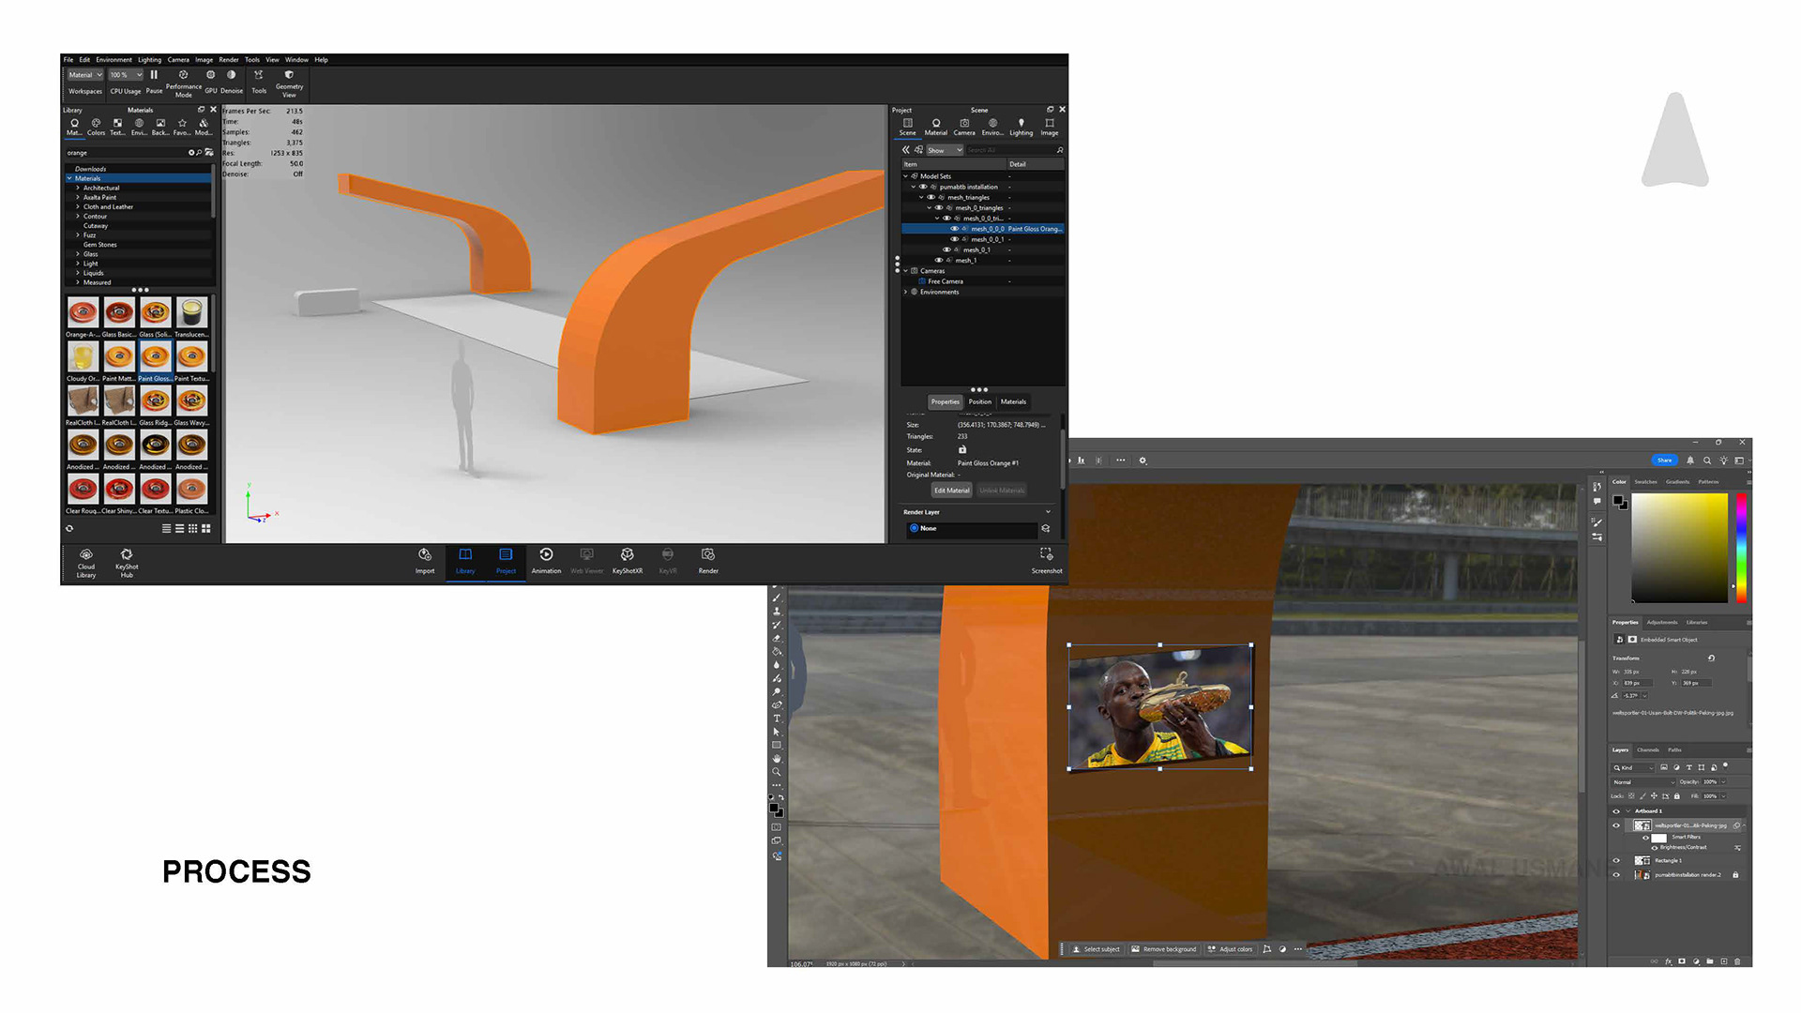Select the Type tool in Photoshop
Screen dimensions: 1801x1013
(x=777, y=718)
